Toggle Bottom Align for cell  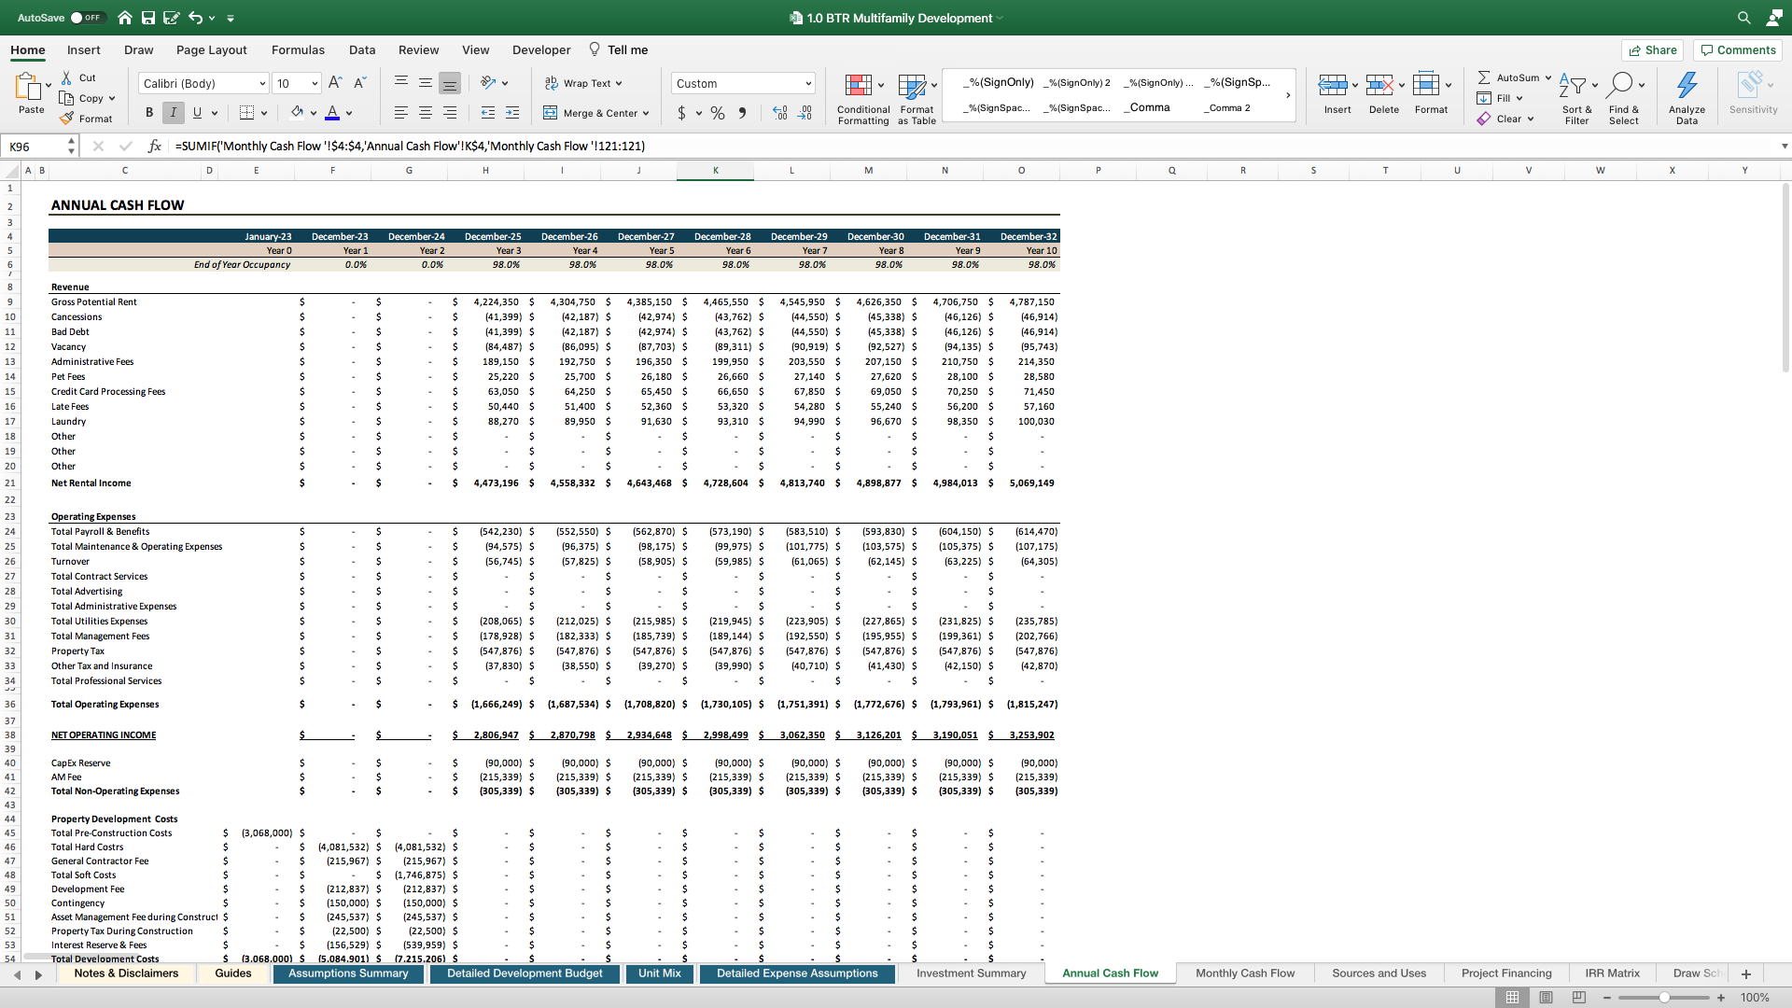pyautogui.click(x=450, y=83)
